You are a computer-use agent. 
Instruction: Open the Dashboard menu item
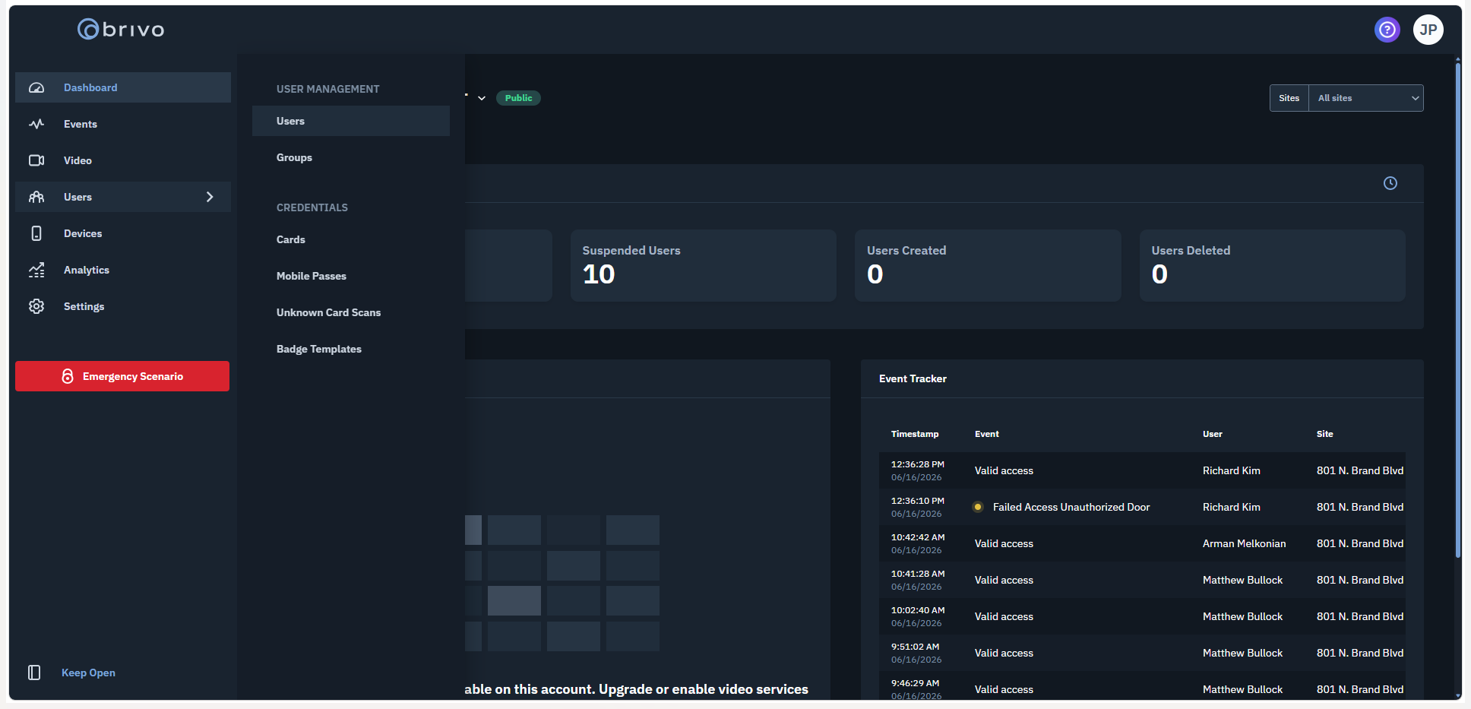click(x=123, y=87)
